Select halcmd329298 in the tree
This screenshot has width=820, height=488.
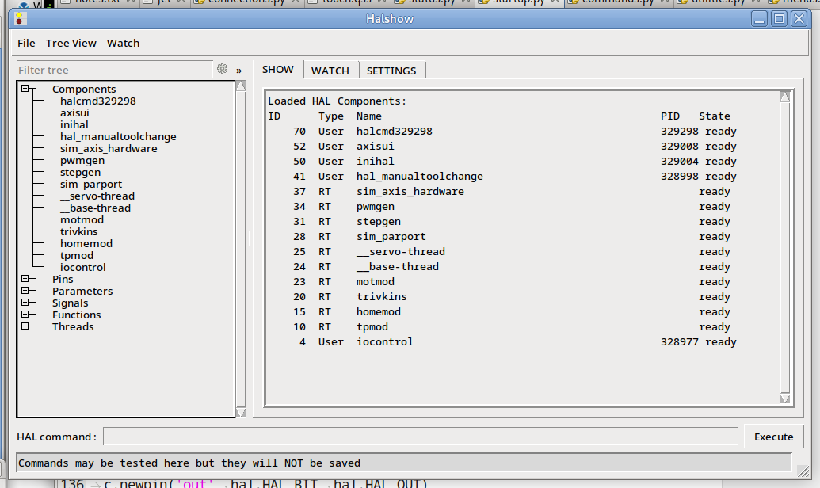(x=97, y=101)
